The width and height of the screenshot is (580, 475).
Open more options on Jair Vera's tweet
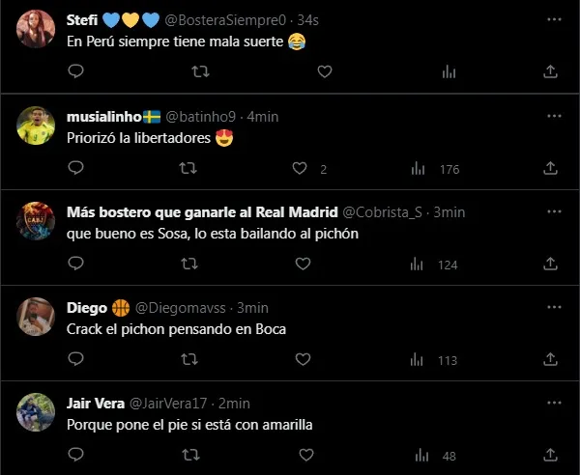pyautogui.click(x=551, y=403)
